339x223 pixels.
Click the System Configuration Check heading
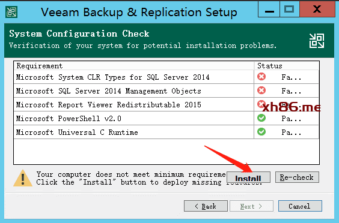coord(79,34)
